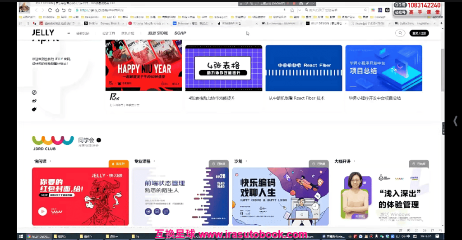Open the iphone bookmarks folder
This screenshot has width=462, height=240.
137,17
